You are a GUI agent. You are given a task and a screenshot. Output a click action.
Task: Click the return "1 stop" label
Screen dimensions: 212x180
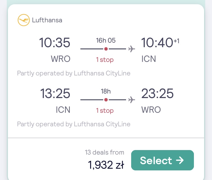(105, 110)
